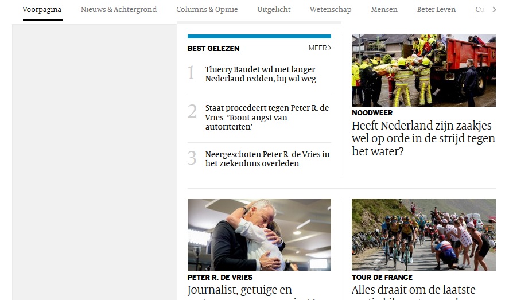
Task: Open the Wetenschap section
Action: 331,10
